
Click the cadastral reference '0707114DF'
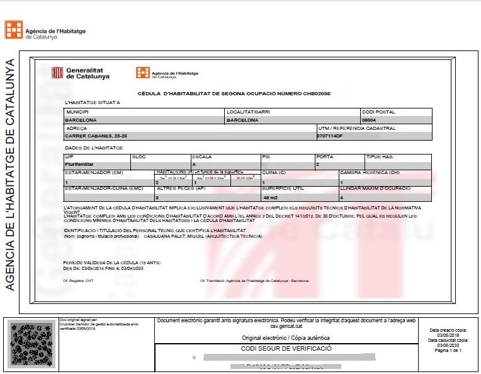[330, 136]
